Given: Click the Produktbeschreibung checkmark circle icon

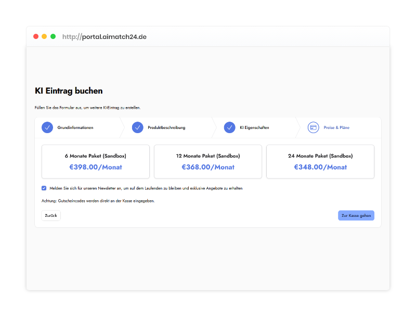Looking at the screenshot, I should coord(138,127).
